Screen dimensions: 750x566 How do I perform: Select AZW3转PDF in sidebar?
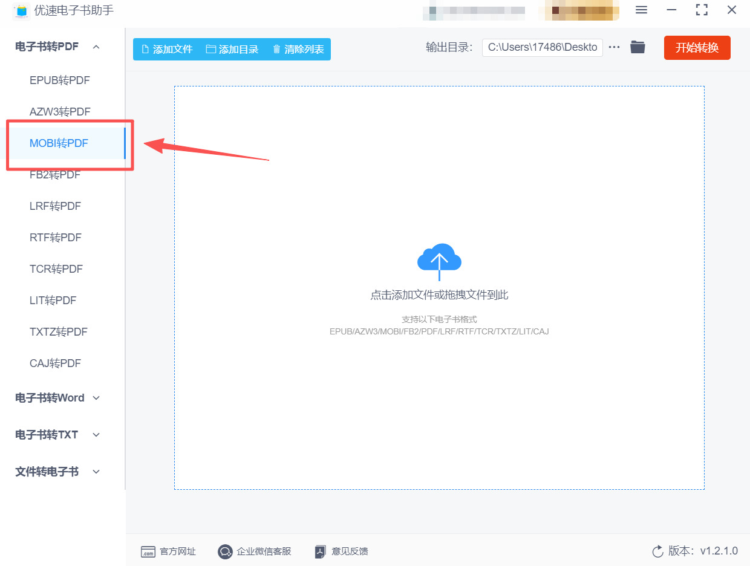[60, 112]
